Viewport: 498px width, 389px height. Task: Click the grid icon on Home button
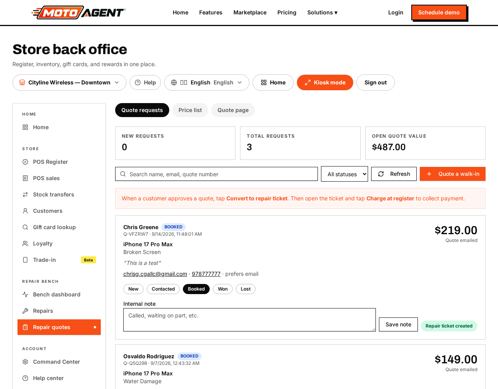(264, 82)
